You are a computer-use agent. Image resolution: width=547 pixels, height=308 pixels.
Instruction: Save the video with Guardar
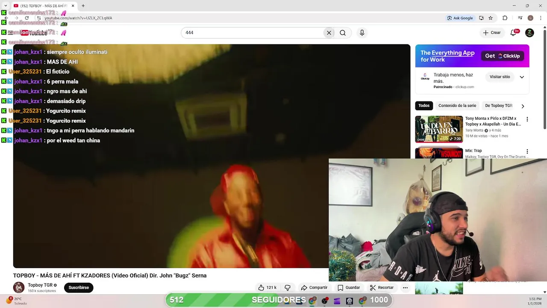[x=349, y=287]
